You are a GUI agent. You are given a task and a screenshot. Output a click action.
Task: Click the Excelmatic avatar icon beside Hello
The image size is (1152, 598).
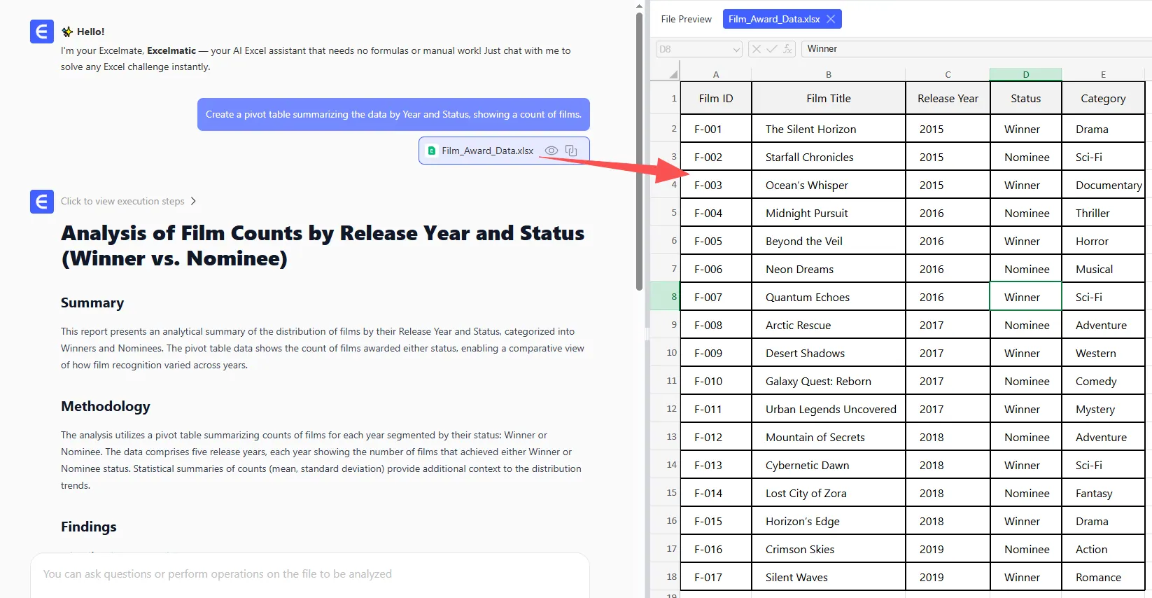tap(42, 32)
